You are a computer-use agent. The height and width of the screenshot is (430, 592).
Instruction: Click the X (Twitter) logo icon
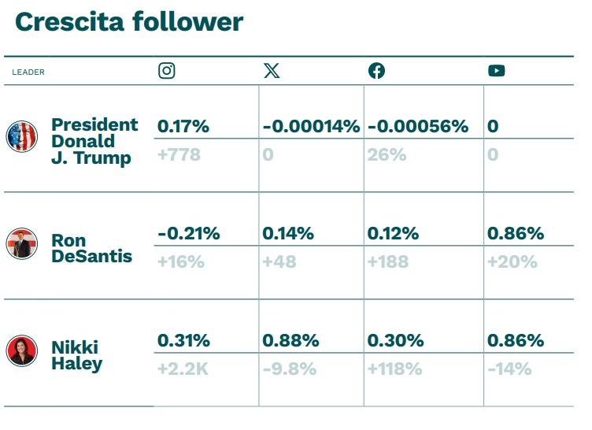[272, 71]
